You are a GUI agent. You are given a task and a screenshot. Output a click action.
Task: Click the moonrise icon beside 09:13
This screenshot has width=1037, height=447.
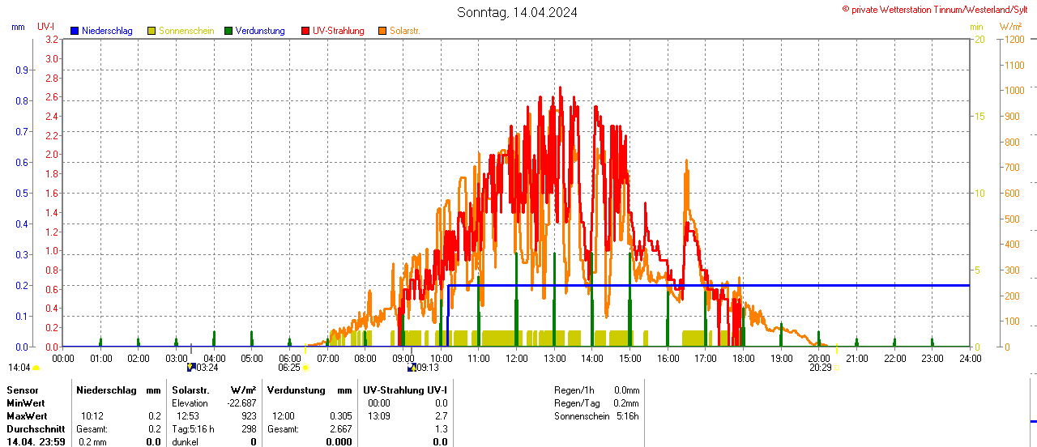[x=412, y=368]
